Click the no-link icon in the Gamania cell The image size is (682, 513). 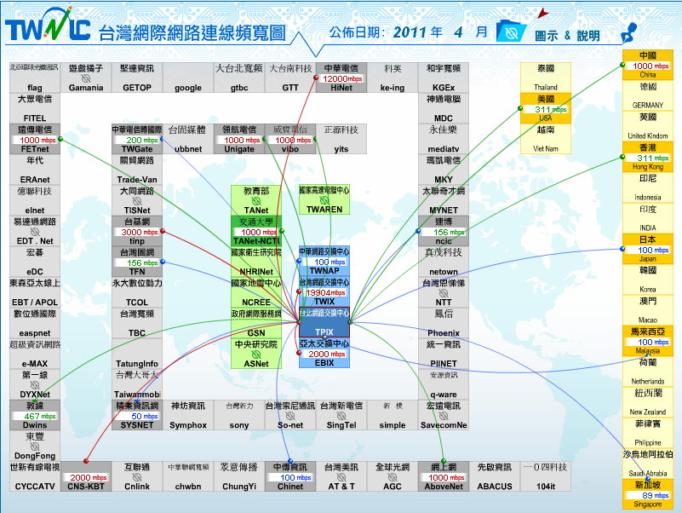coord(86,78)
